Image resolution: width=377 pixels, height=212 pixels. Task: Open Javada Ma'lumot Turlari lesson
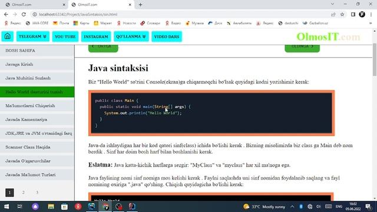(37, 175)
